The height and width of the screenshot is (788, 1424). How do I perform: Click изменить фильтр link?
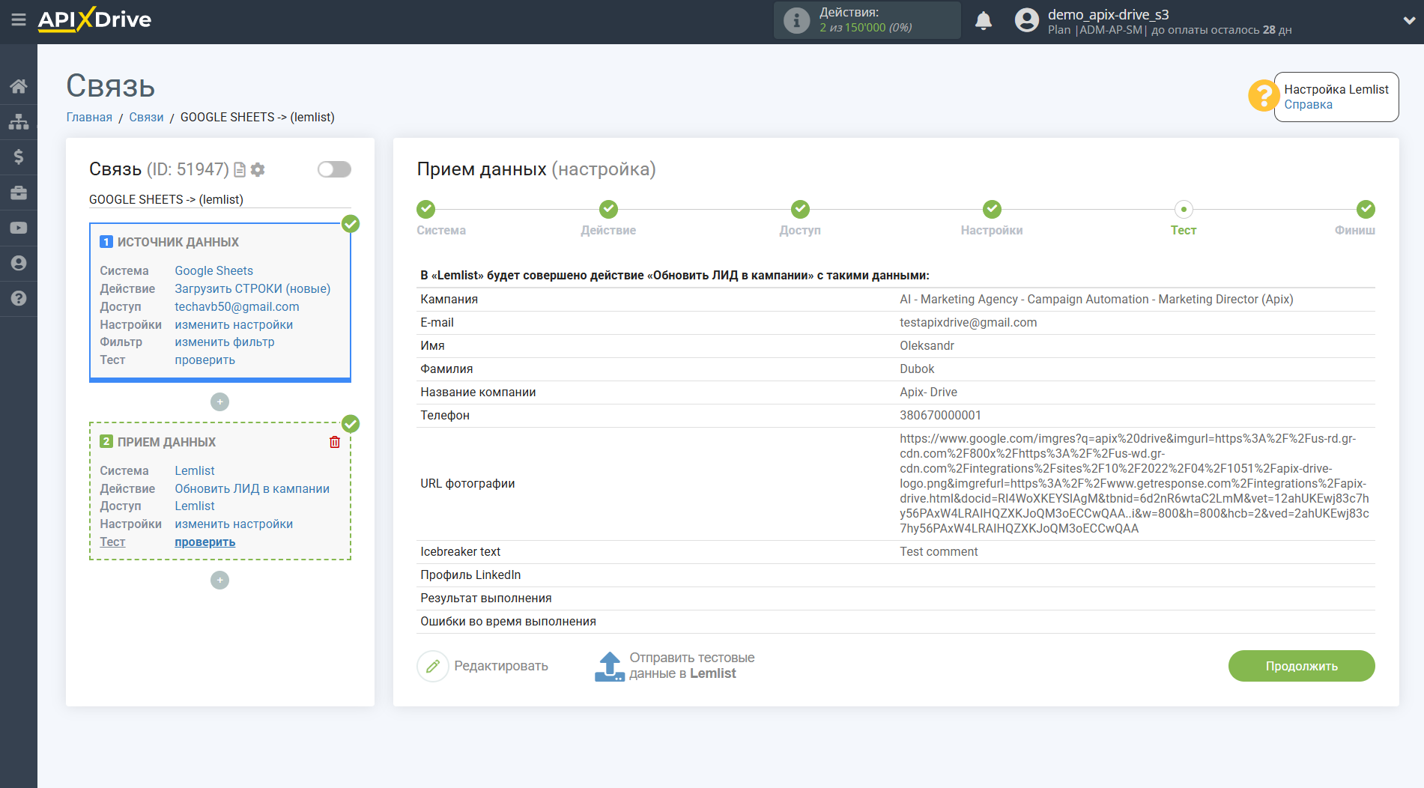point(225,342)
